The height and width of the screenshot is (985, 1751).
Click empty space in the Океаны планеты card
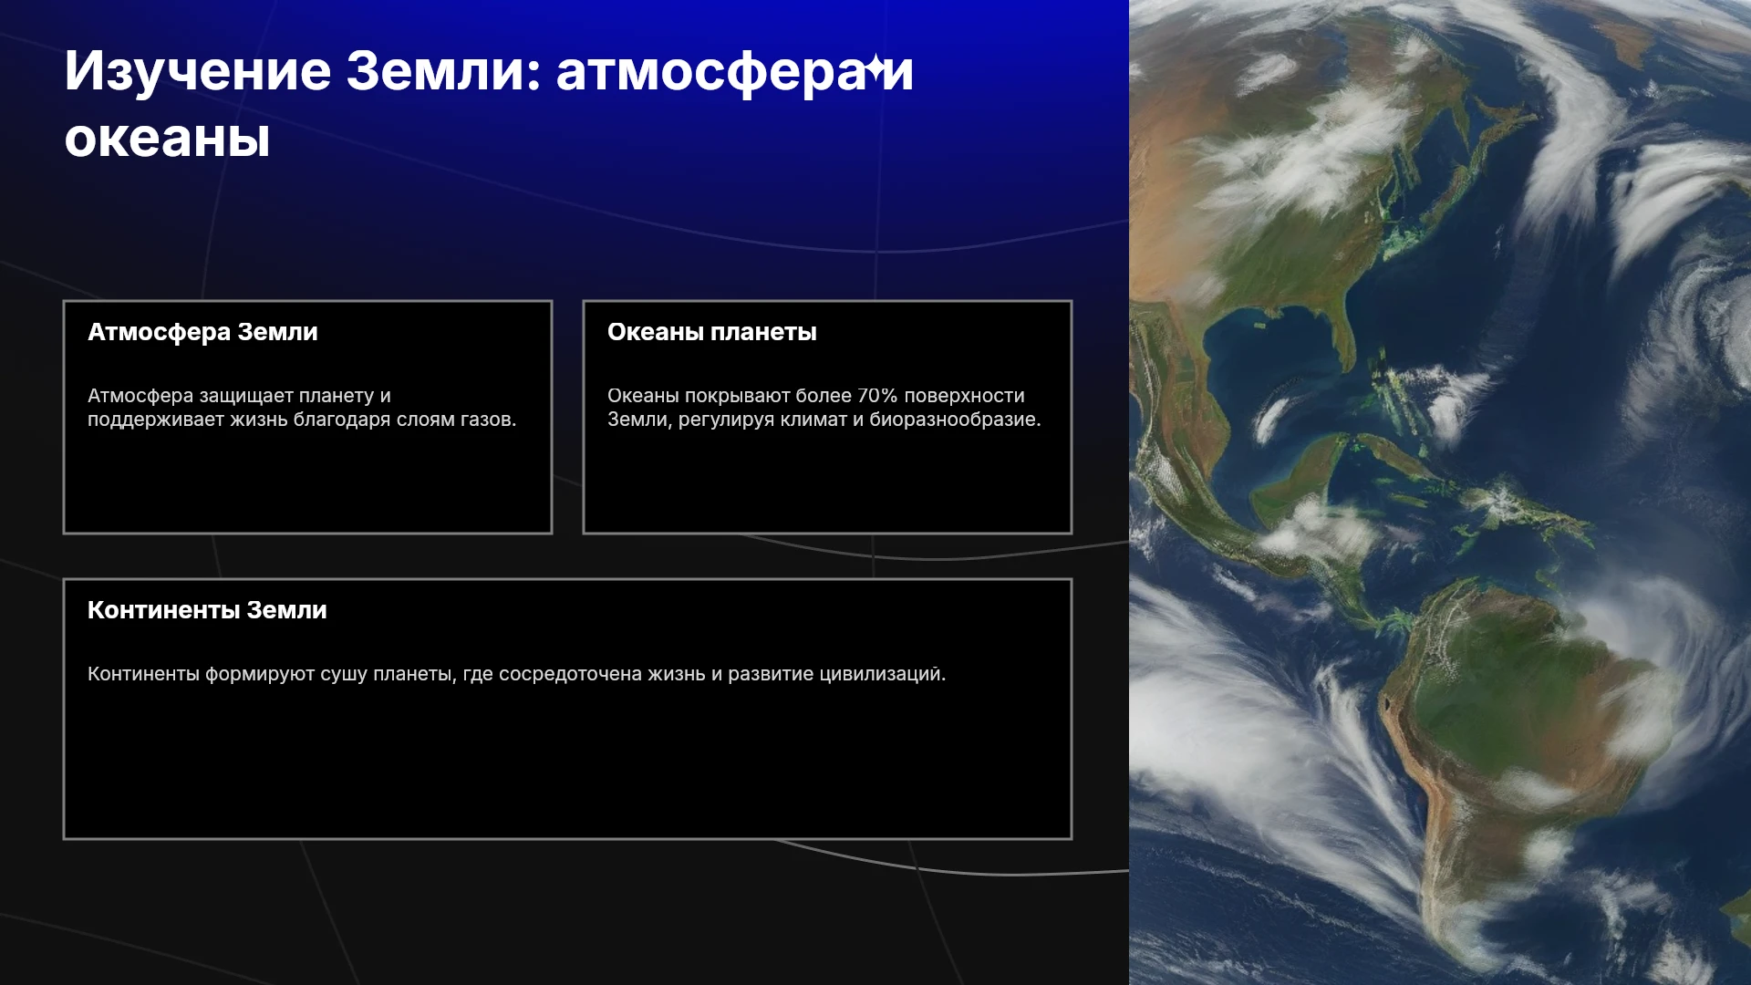(x=827, y=483)
